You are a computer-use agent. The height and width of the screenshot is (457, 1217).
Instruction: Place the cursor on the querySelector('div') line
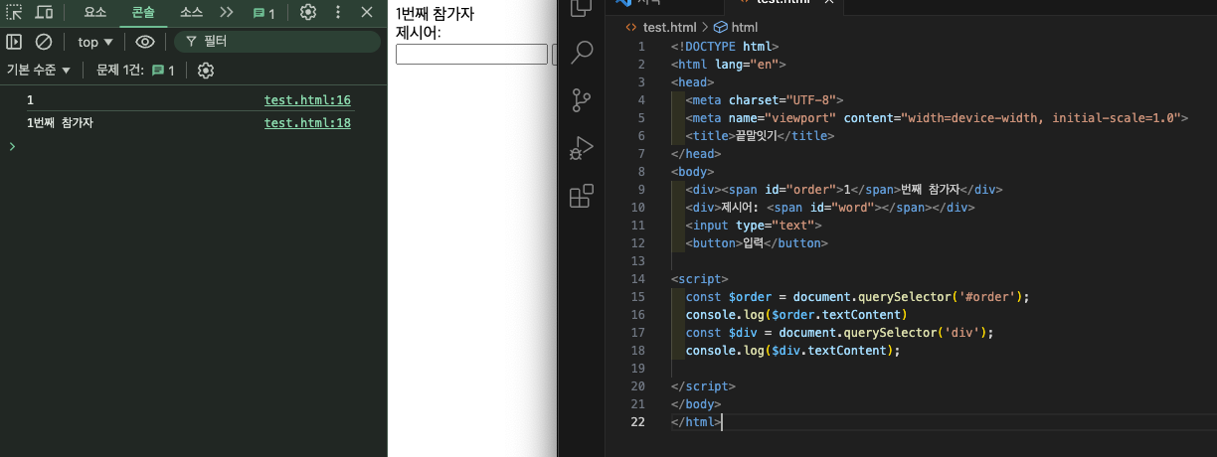(x=840, y=332)
